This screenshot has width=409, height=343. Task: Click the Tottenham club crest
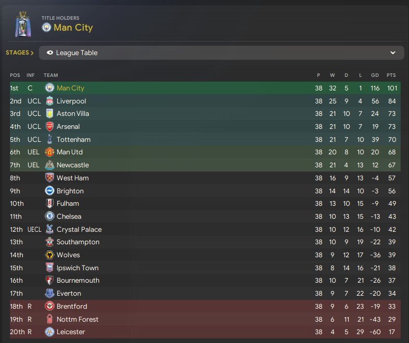point(49,139)
